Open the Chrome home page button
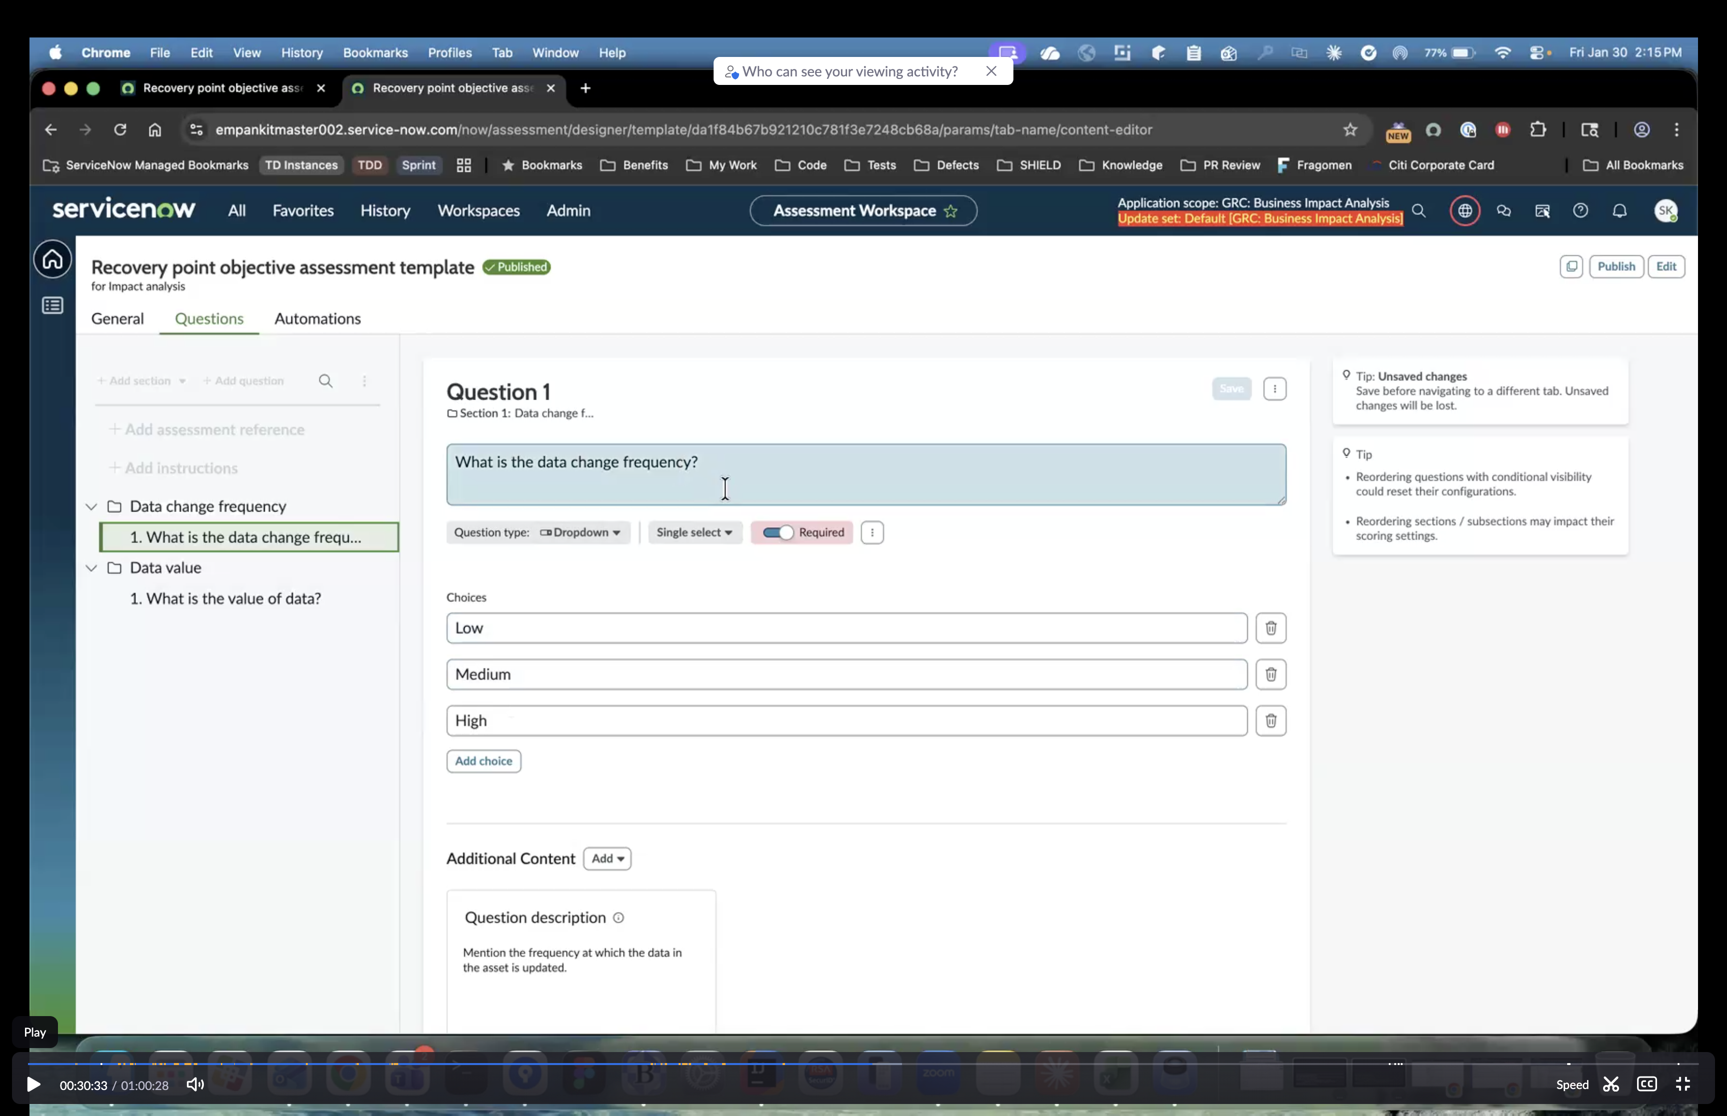1727x1116 pixels. coord(155,130)
